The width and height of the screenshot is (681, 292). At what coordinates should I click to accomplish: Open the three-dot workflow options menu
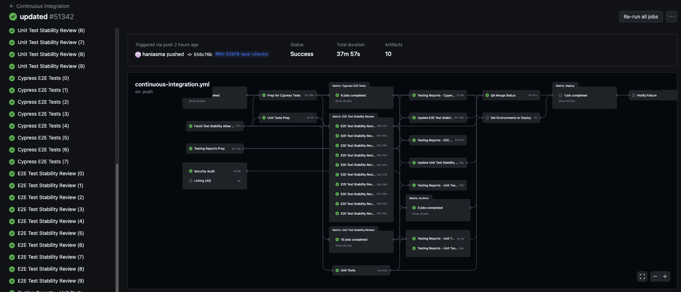click(x=671, y=17)
